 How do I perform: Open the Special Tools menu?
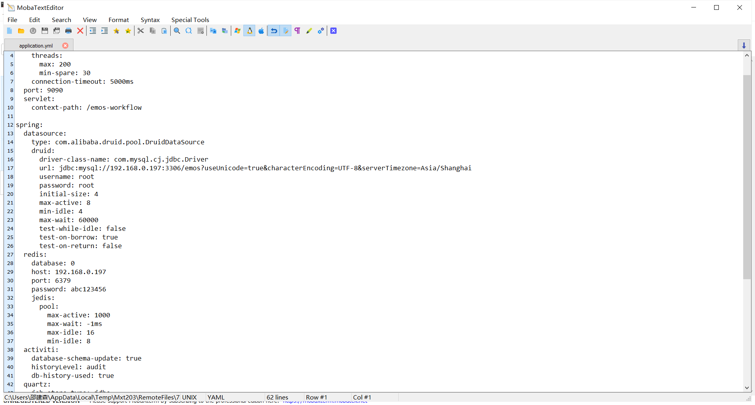(x=190, y=20)
